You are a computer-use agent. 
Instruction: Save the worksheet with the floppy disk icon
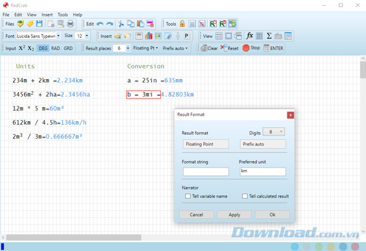(x=40, y=23)
